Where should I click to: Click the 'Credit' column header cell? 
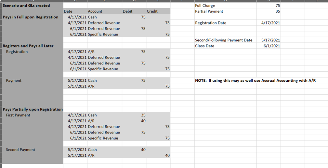tap(158, 11)
